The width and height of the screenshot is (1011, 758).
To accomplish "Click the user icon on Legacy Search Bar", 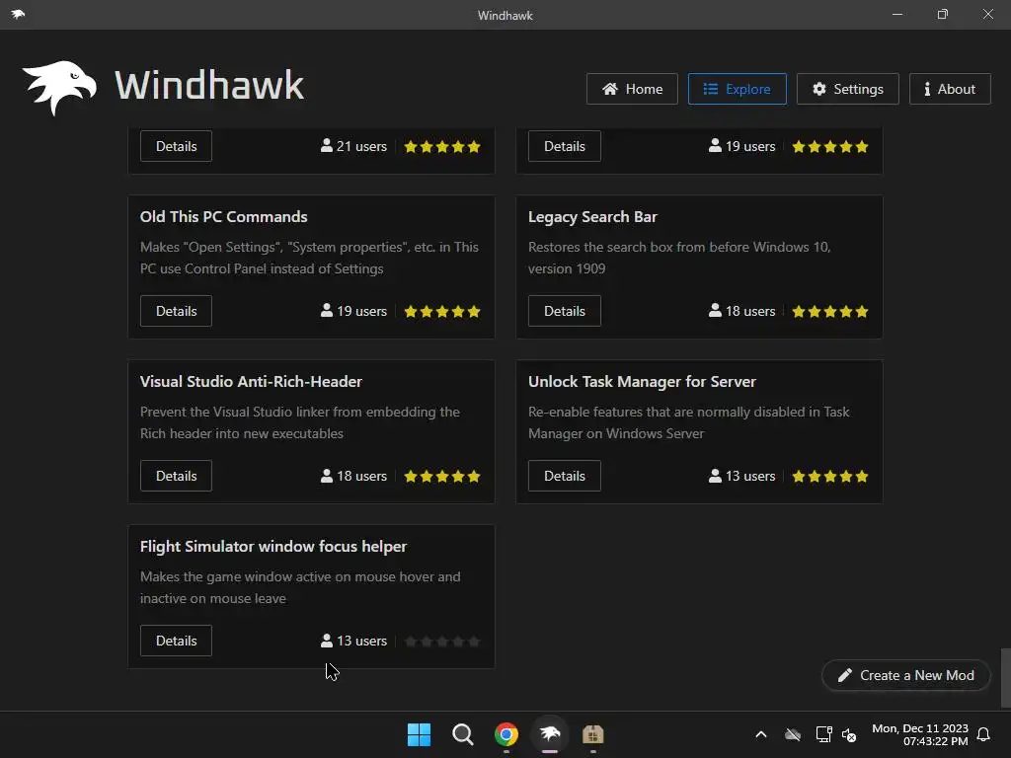I will coord(715,311).
